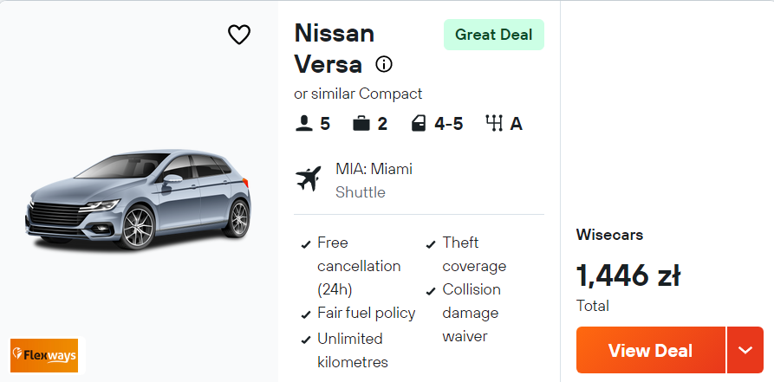The image size is (774, 382).
Task: Click the Wisecars provider name
Action: [x=609, y=235]
